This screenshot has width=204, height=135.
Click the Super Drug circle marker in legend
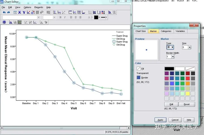114,42
